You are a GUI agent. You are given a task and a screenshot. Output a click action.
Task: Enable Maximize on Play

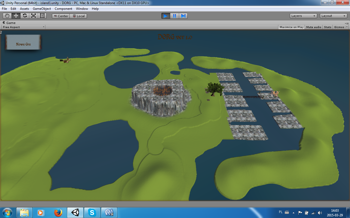[x=291, y=27]
